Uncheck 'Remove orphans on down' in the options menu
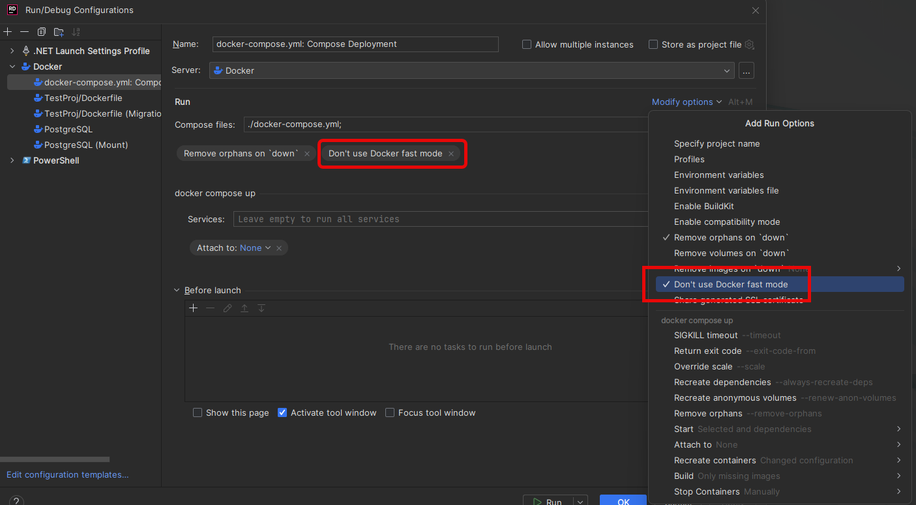This screenshot has height=505, width=916. click(780, 237)
